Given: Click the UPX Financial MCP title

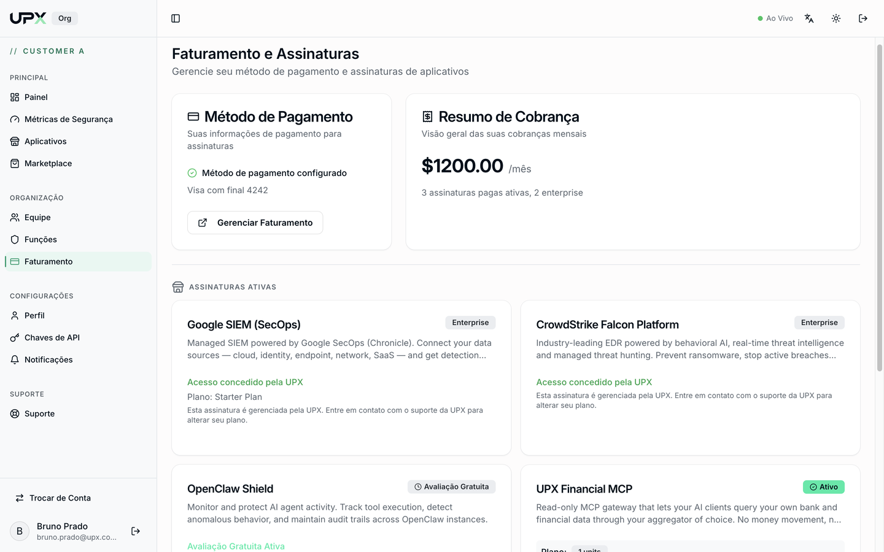Looking at the screenshot, I should [584, 489].
